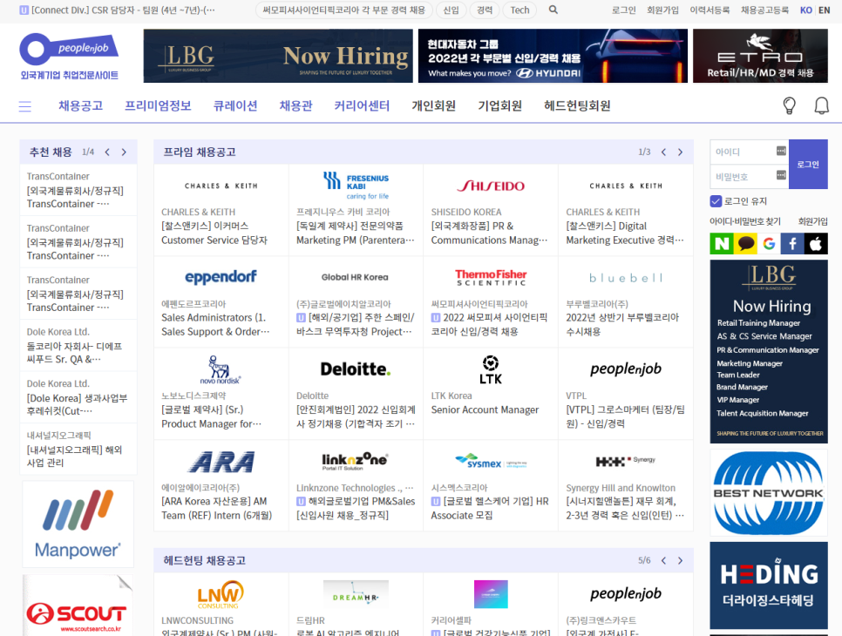Log in with Facebook icon
The image size is (842, 636).
[x=792, y=244]
